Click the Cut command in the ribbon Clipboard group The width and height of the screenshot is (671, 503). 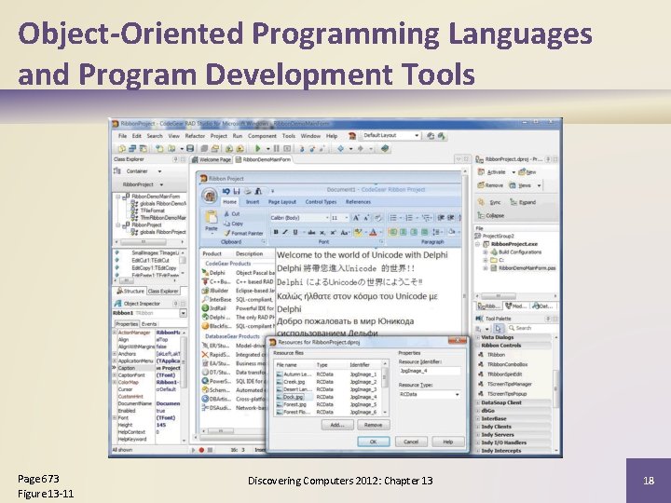pyautogui.click(x=231, y=213)
